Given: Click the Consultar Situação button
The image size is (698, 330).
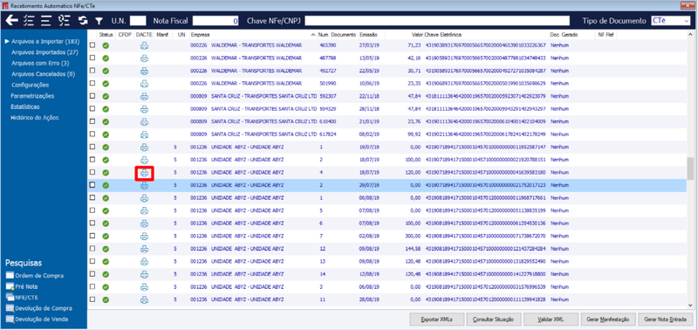Looking at the screenshot, I should point(493,320).
